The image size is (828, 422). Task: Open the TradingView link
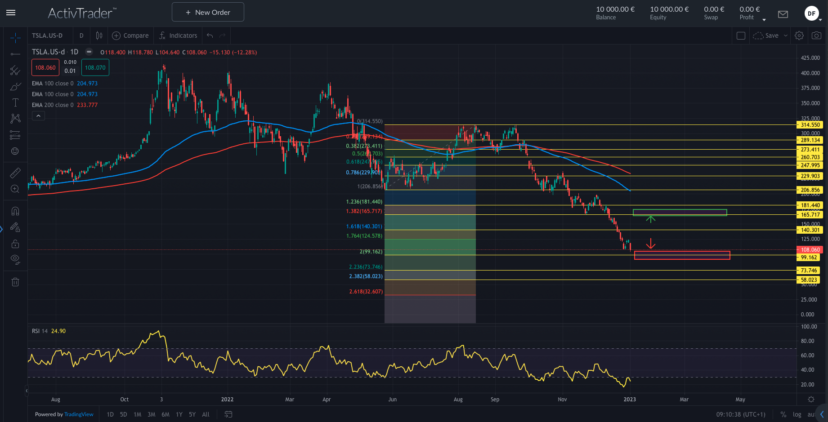[x=79, y=414]
